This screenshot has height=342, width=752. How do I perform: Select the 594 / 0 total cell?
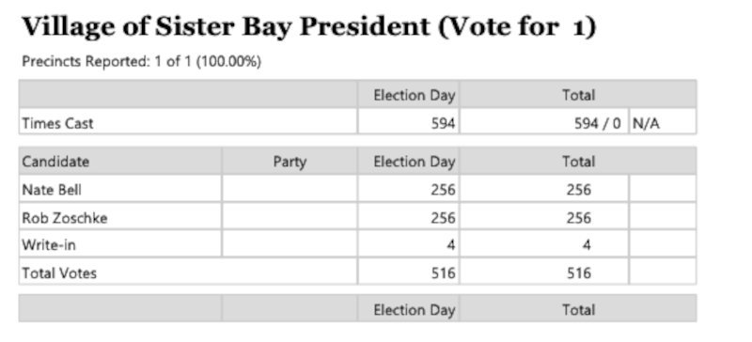click(x=597, y=124)
